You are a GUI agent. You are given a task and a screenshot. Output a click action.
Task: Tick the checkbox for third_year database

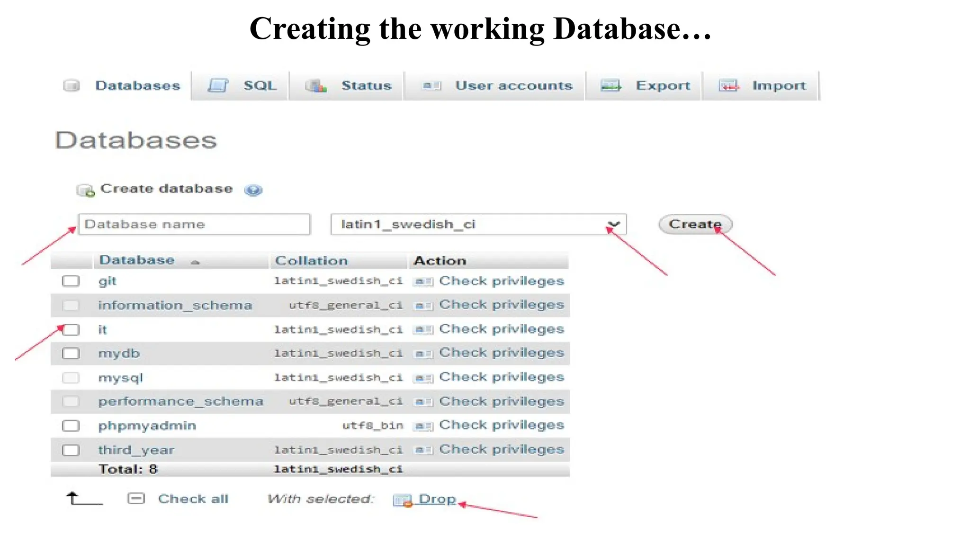point(71,450)
